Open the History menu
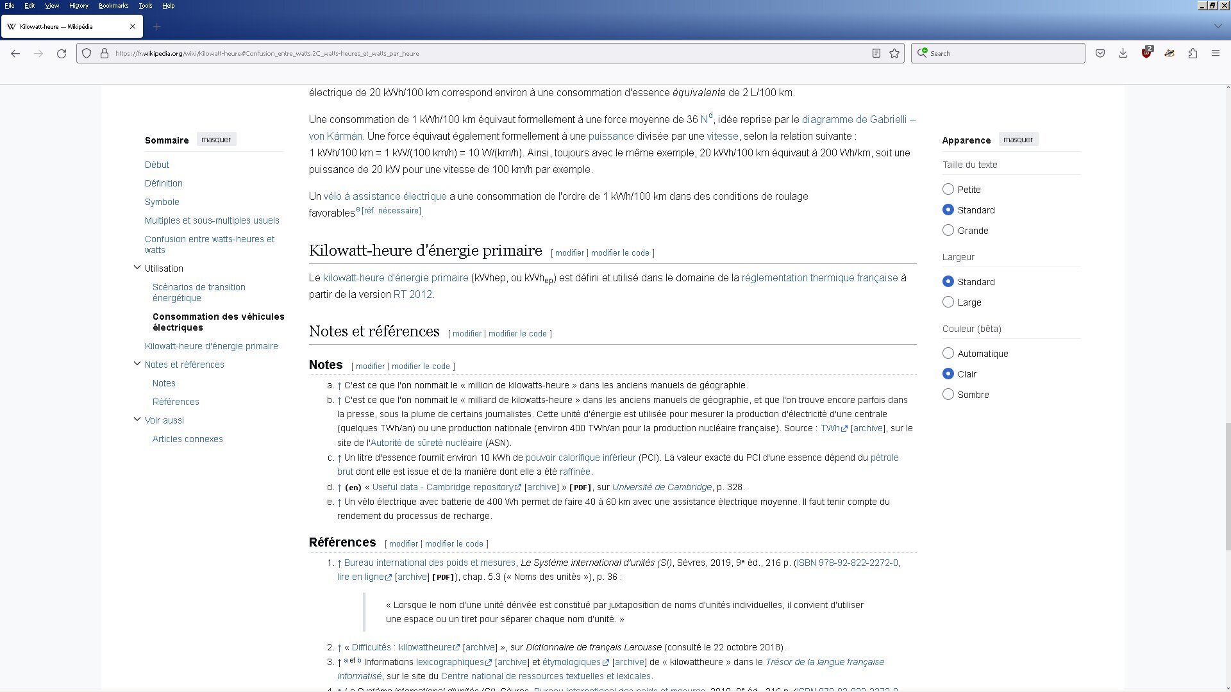The width and height of the screenshot is (1231, 692). (79, 5)
